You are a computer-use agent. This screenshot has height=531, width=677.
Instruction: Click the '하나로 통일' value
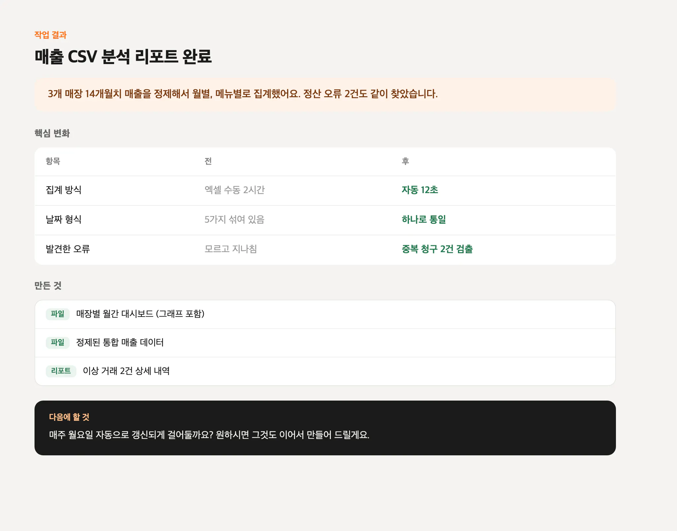click(424, 219)
